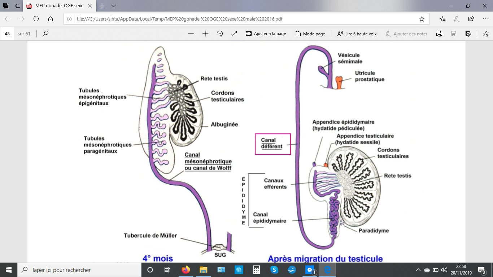
Task: Add this page to favorites with star
Action: (x=422, y=19)
